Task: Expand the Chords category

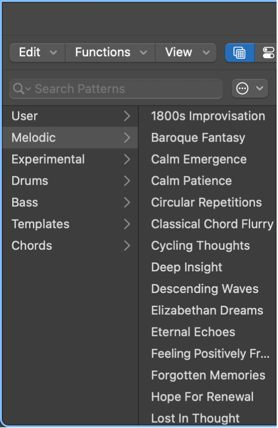Action: pyautogui.click(x=126, y=246)
